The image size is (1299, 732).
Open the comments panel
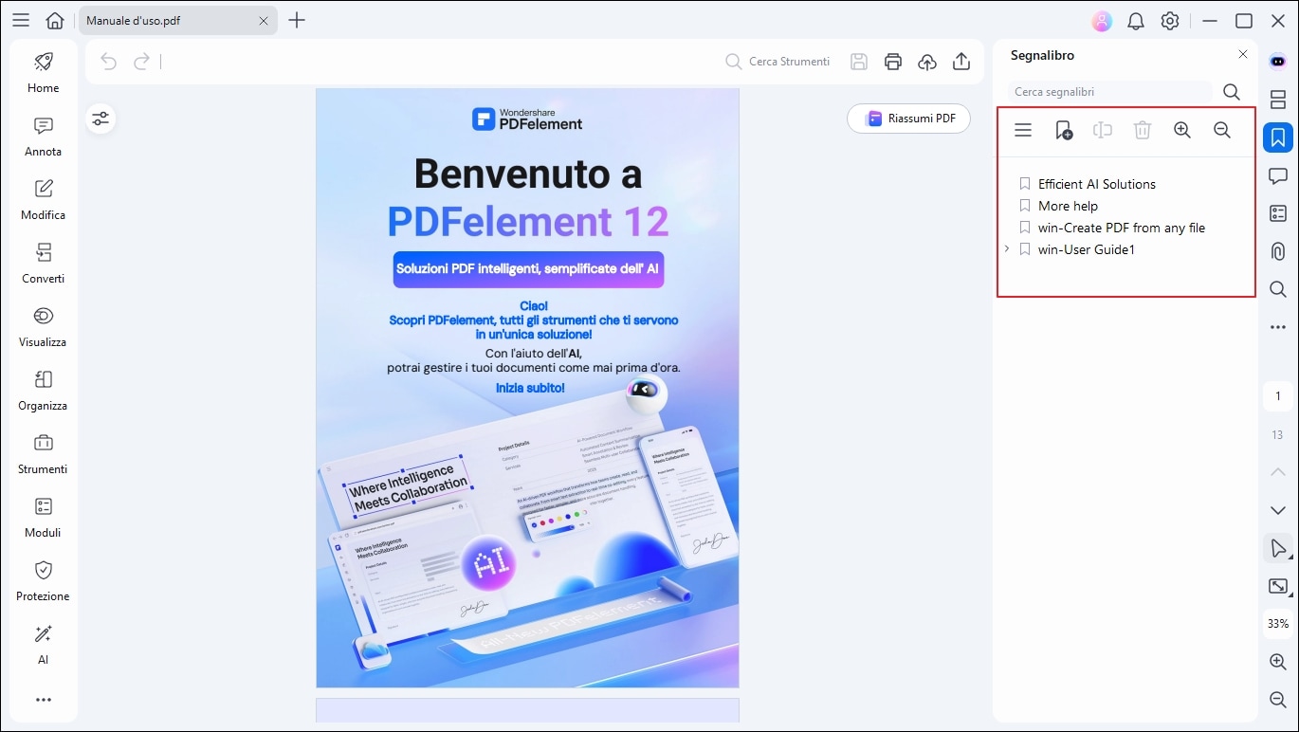pyautogui.click(x=1278, y=175)
